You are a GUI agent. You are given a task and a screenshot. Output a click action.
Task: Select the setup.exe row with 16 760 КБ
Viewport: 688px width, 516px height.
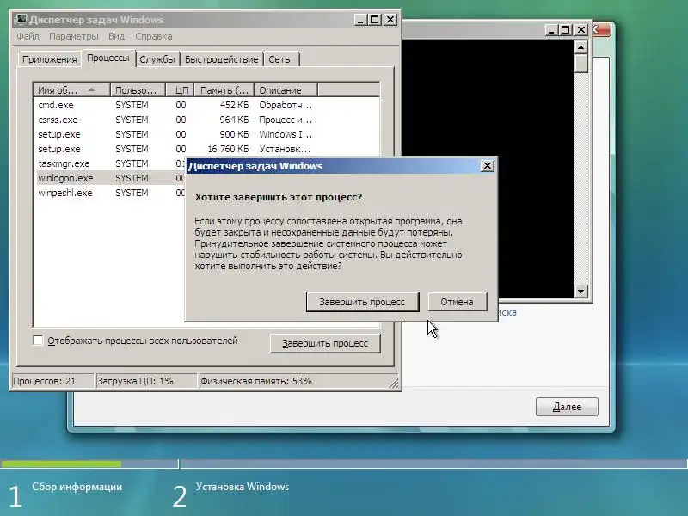coord(206,149)
